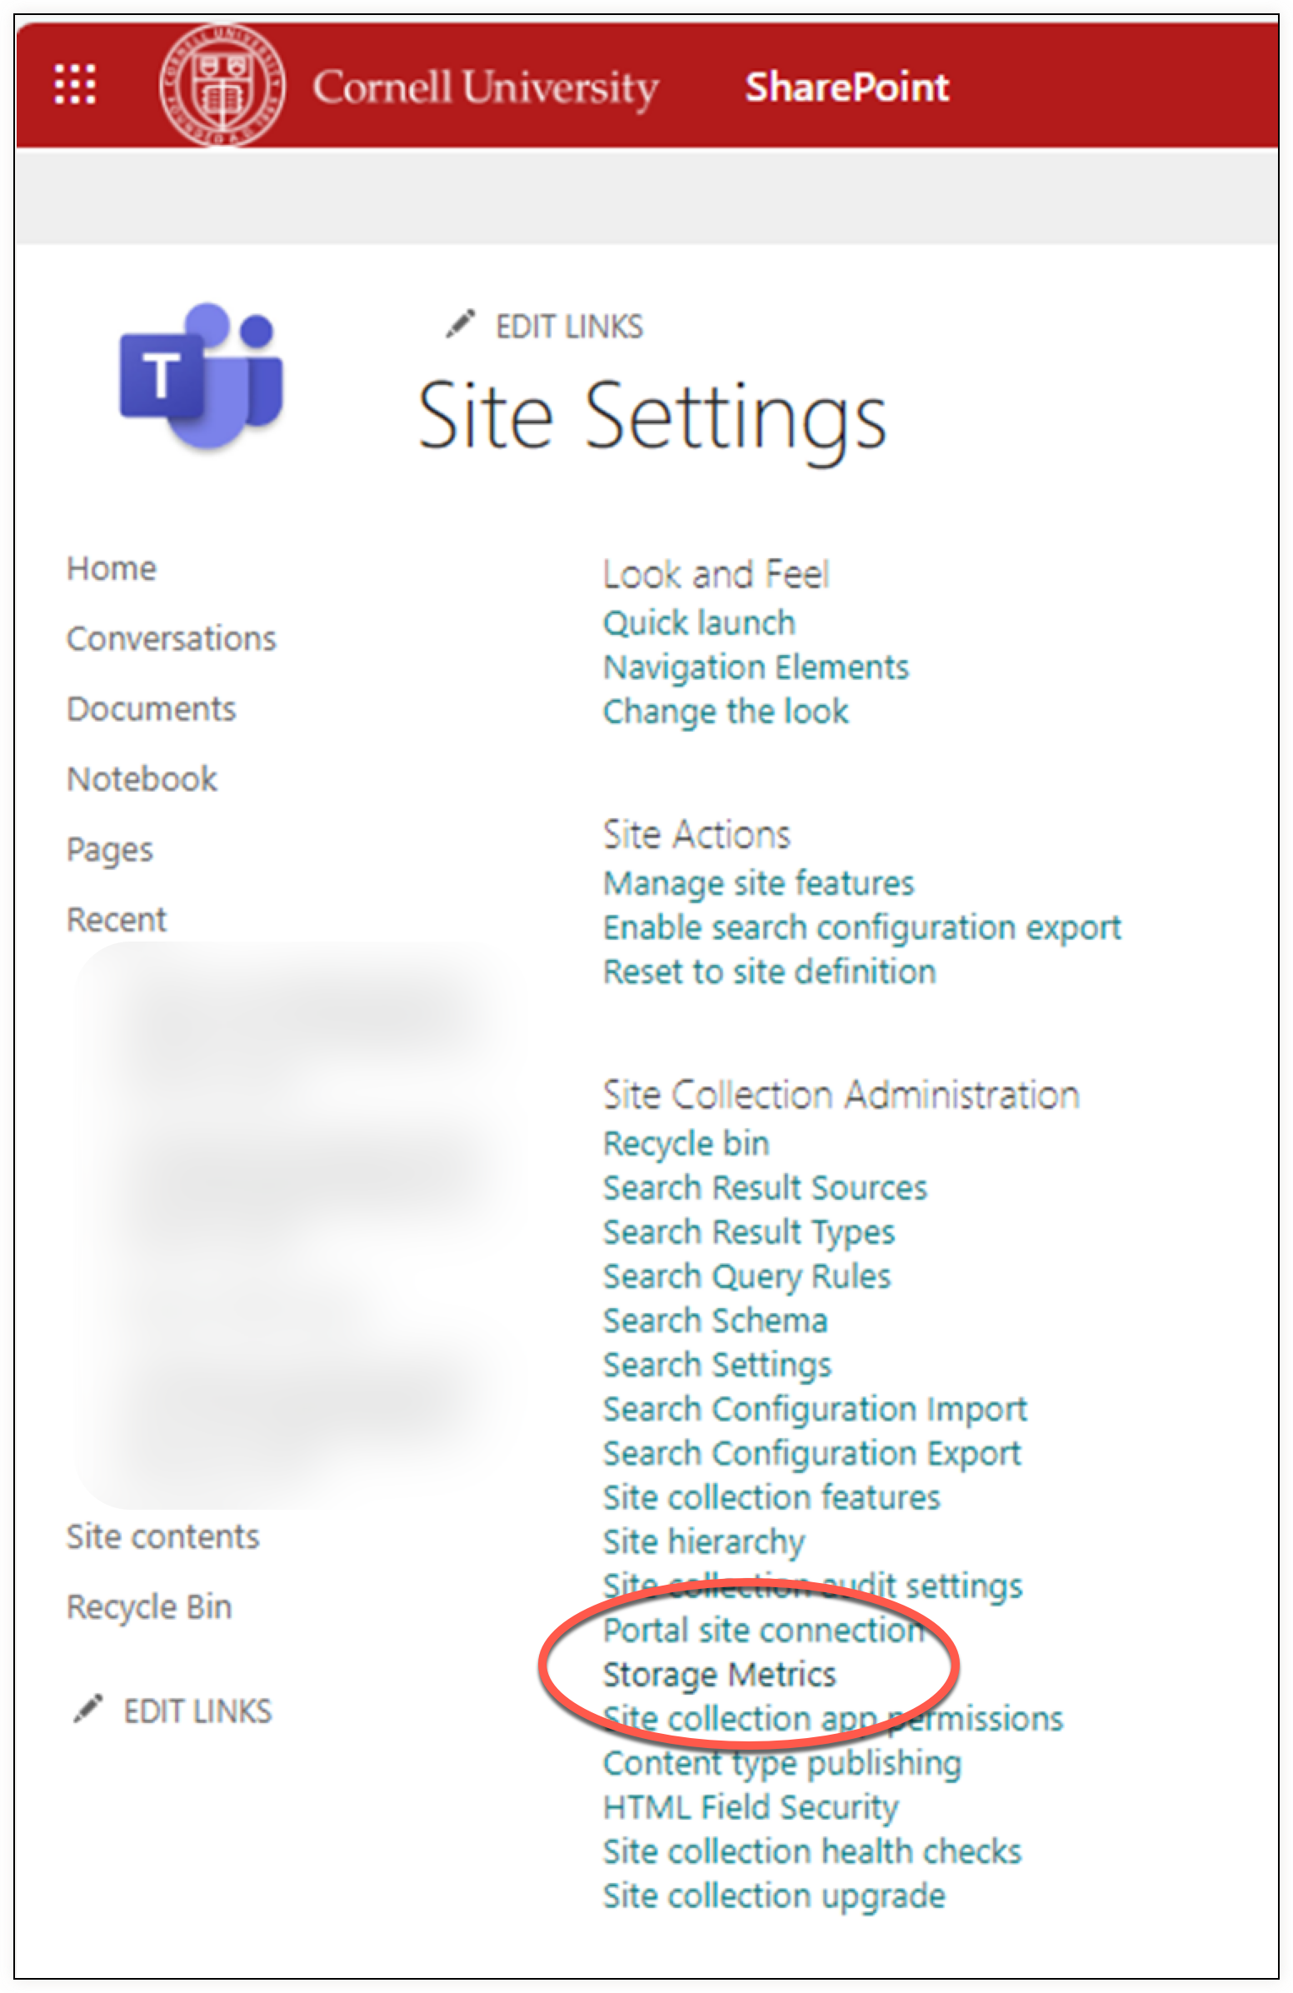Open the Quick launch settings link

click(699, 623)
